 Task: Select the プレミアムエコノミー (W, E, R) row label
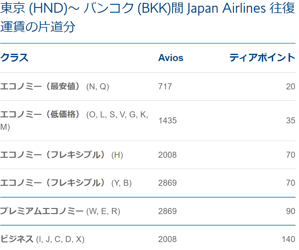coord(60,211)
